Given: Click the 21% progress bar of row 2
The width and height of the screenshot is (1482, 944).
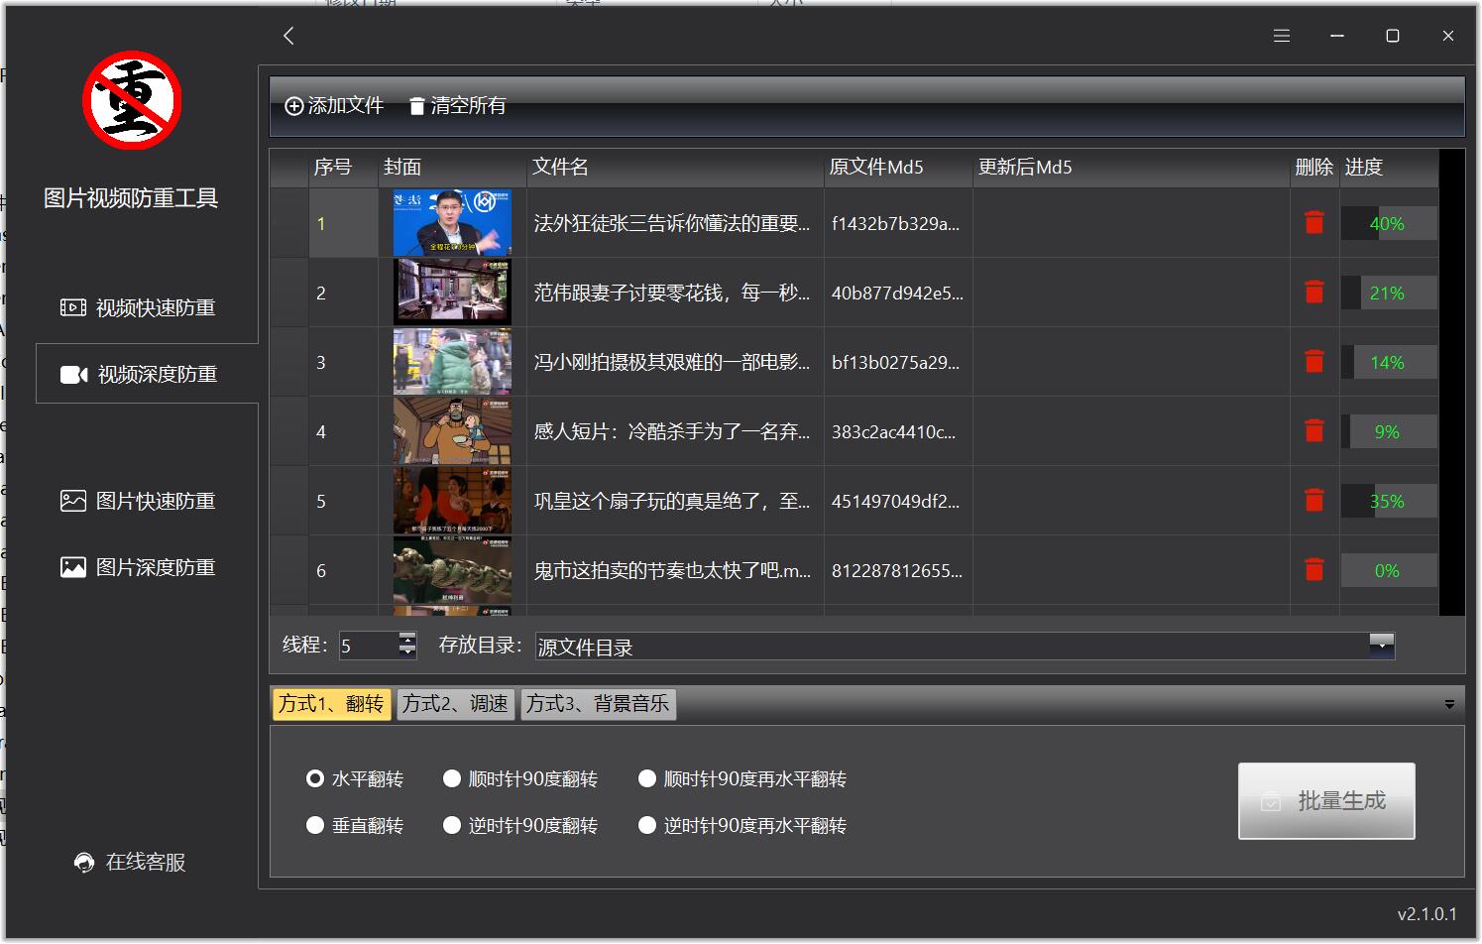Looking at the screenshot, I should pyautogui.click(x=1388, y=293).
